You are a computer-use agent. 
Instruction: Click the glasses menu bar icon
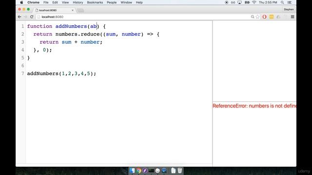point(233,2)
